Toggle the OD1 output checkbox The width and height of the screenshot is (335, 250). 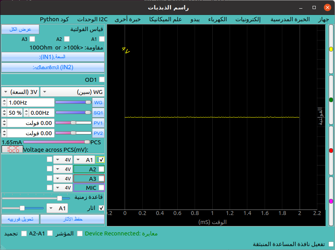click(x=101, y=79)
